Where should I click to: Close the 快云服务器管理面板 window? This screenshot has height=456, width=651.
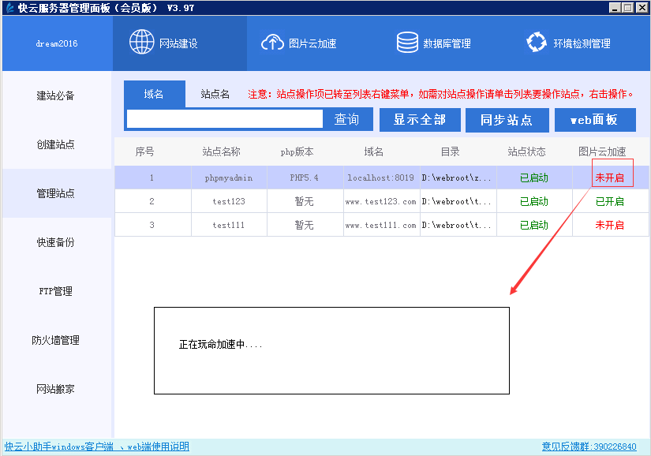642,7
